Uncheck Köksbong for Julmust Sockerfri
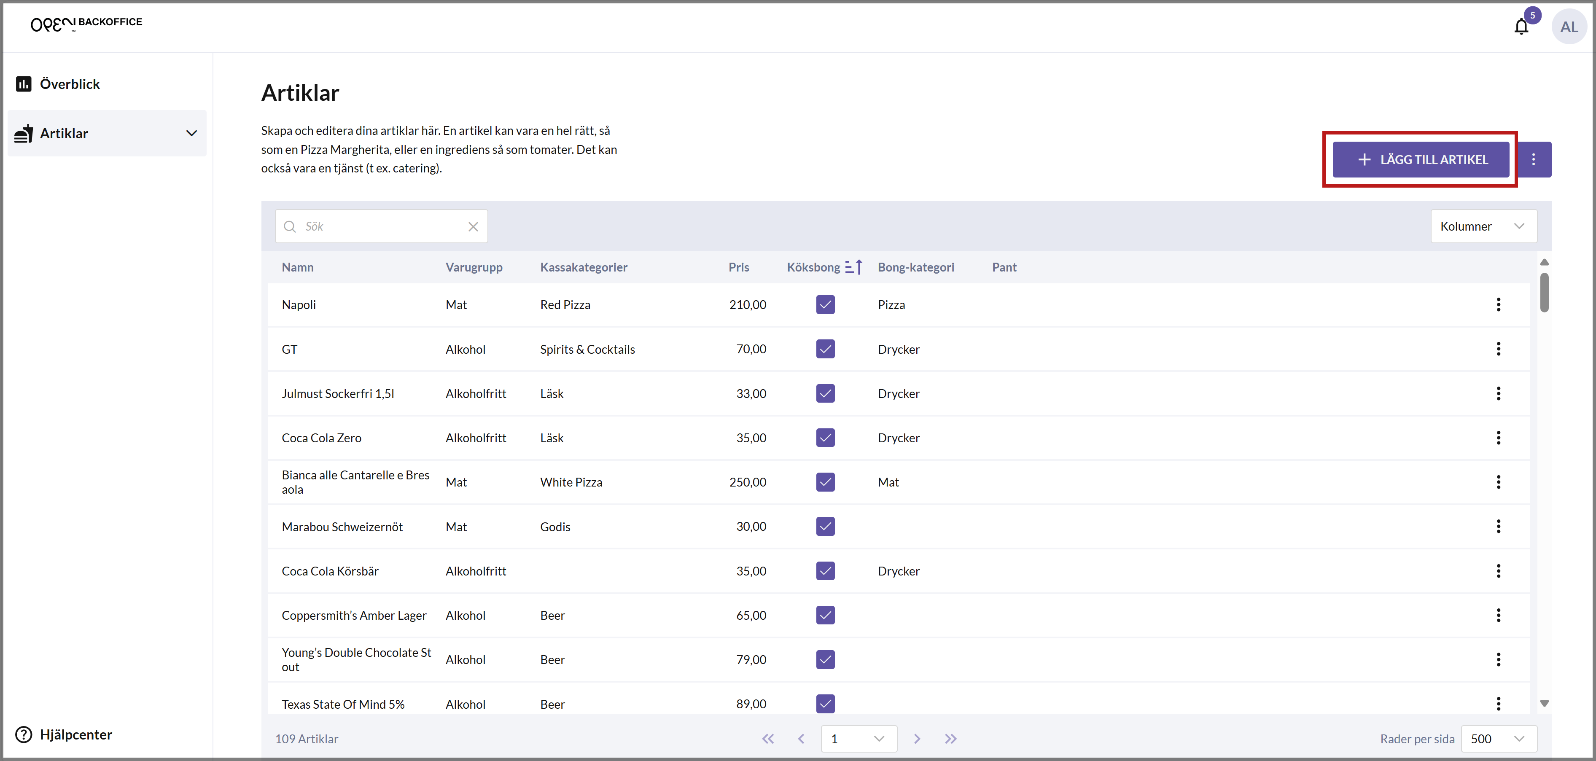The height and width of the screenshot is (761, 1596). click(825, 393)
